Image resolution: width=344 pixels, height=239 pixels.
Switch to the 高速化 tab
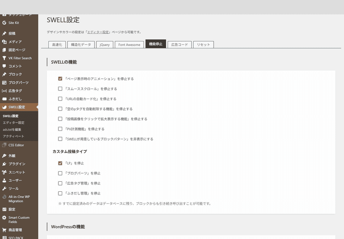point(57,45)
